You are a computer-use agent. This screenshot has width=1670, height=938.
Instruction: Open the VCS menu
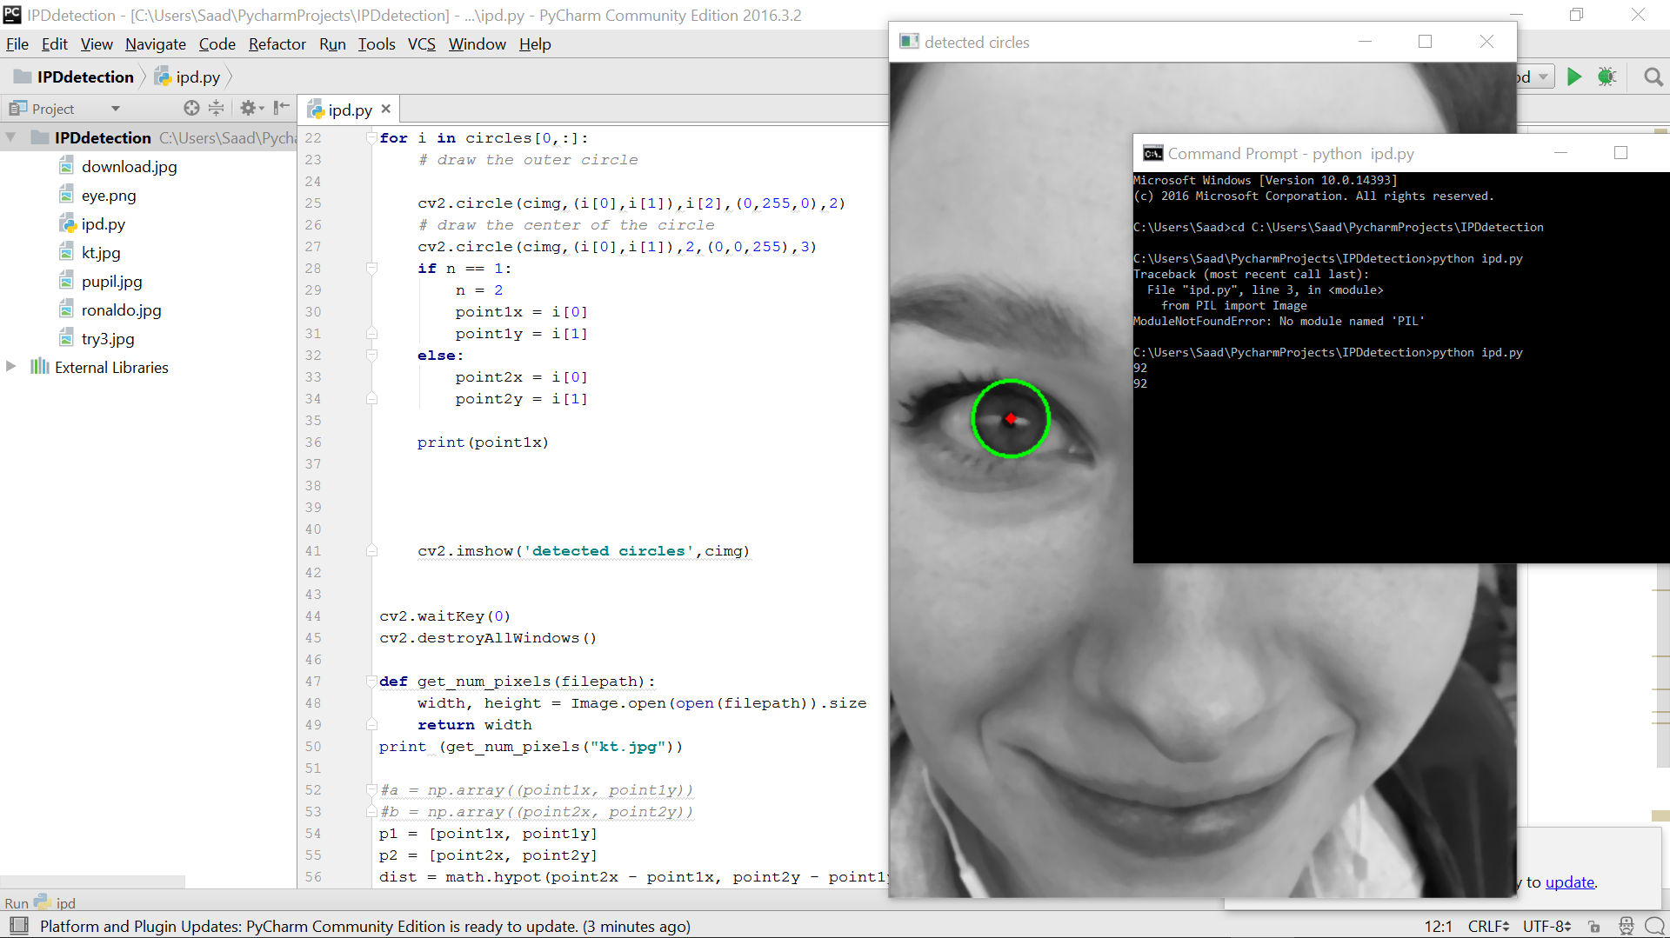(x=421, y=44)
